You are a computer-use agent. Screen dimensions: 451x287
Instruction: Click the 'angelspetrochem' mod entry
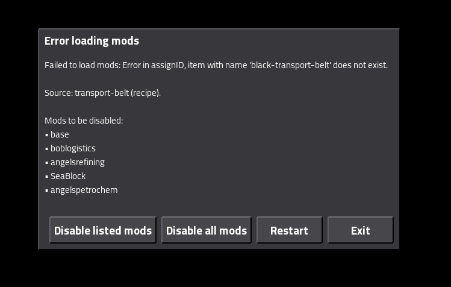click(84, 190)
